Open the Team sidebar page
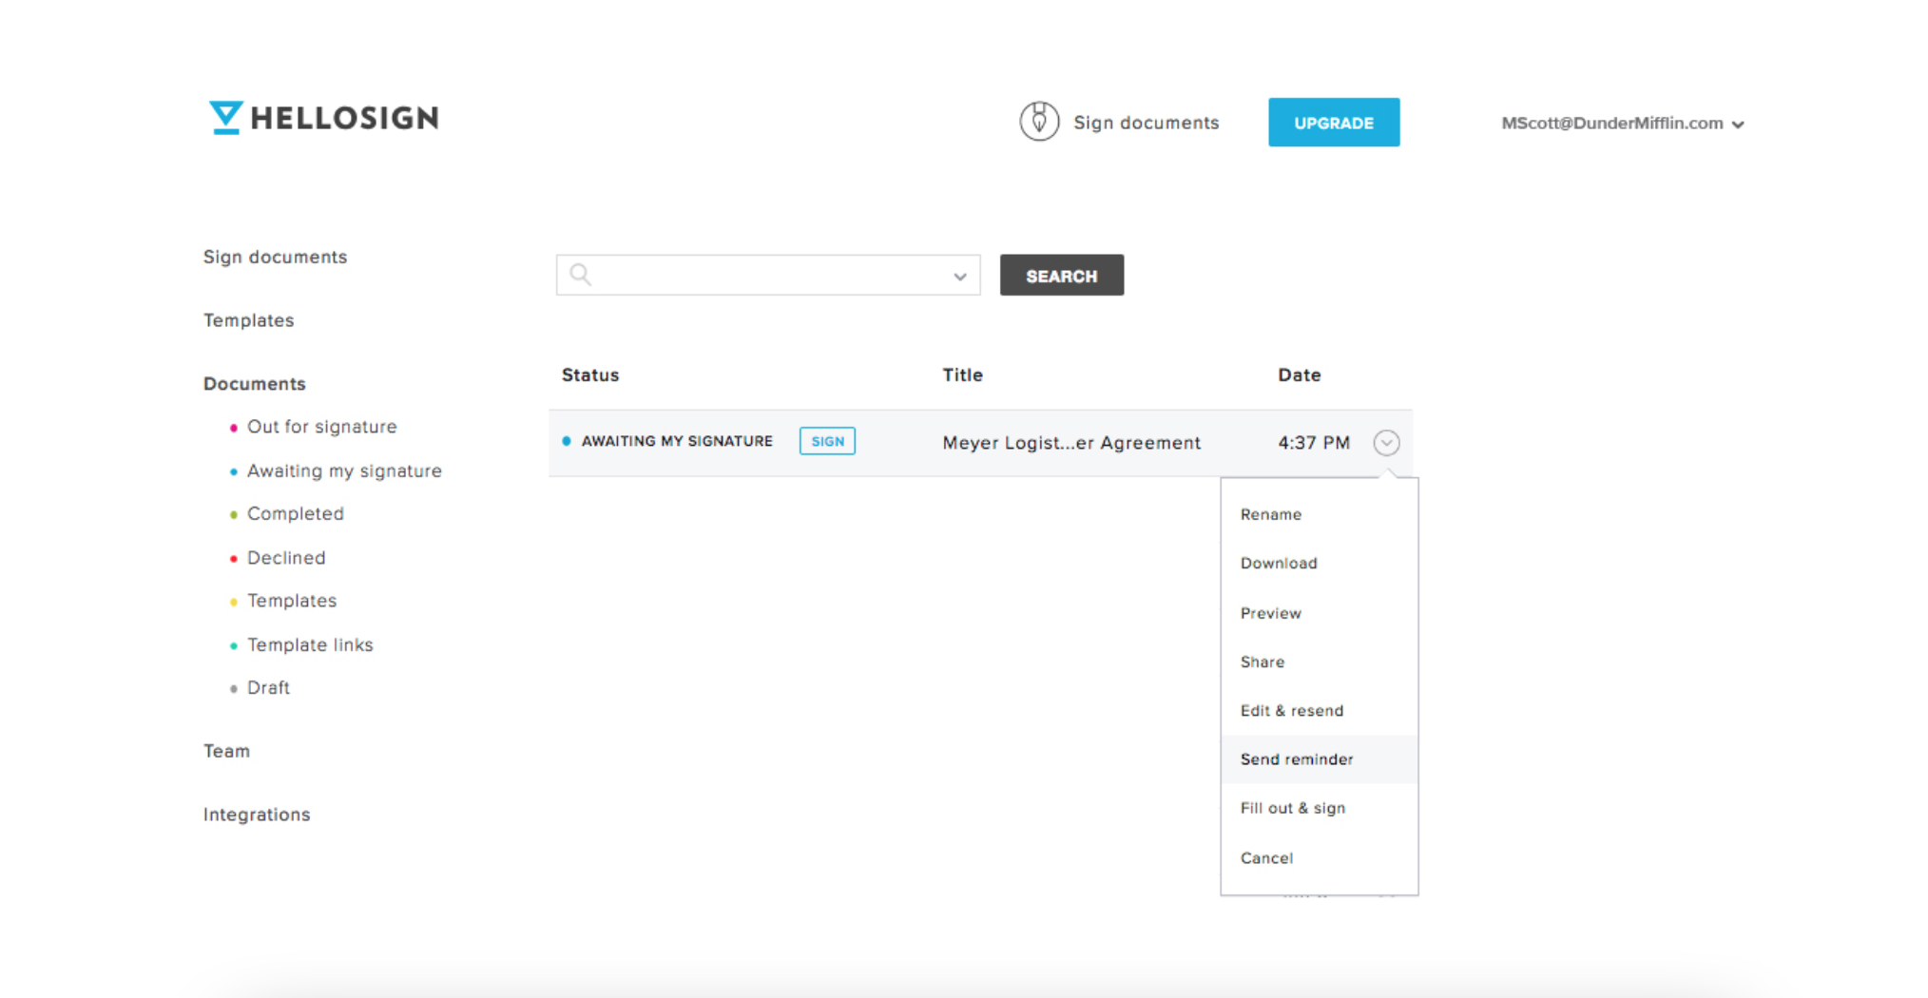This screenshot has height=998, width=1928. [226, 751]
